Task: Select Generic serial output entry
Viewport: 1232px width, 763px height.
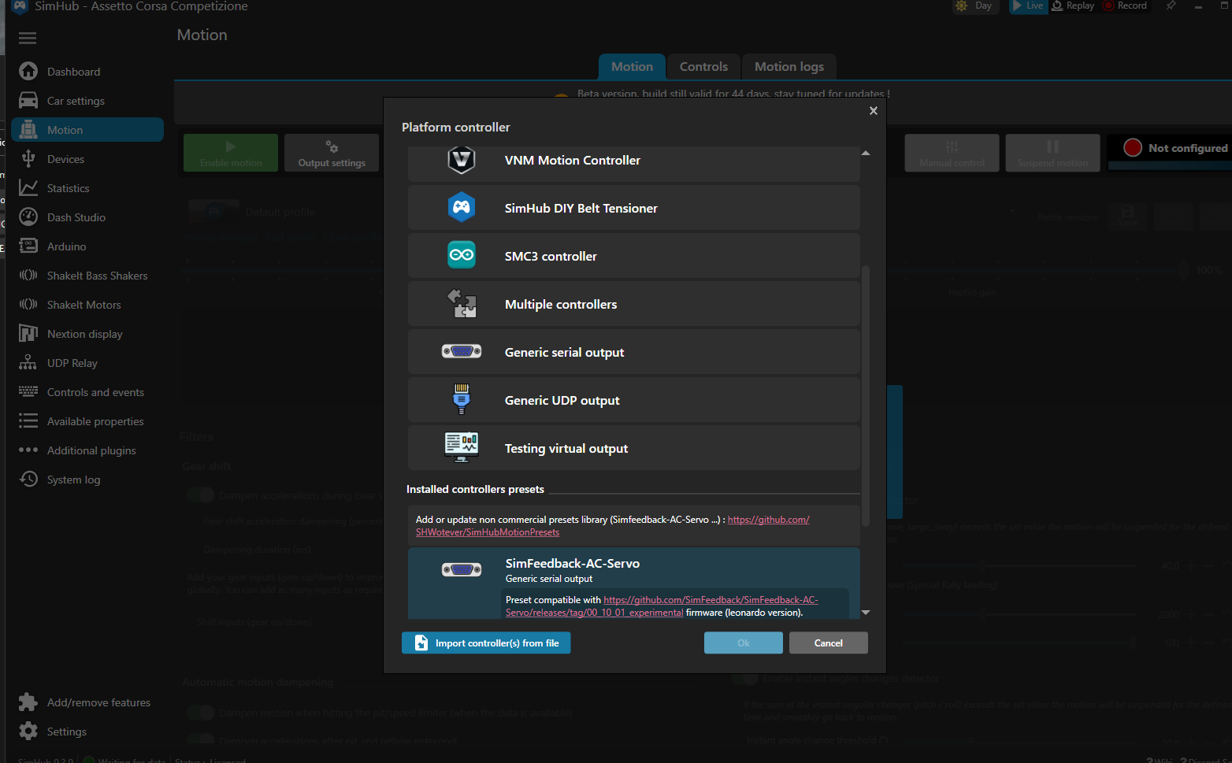Action: click(633, 352)
